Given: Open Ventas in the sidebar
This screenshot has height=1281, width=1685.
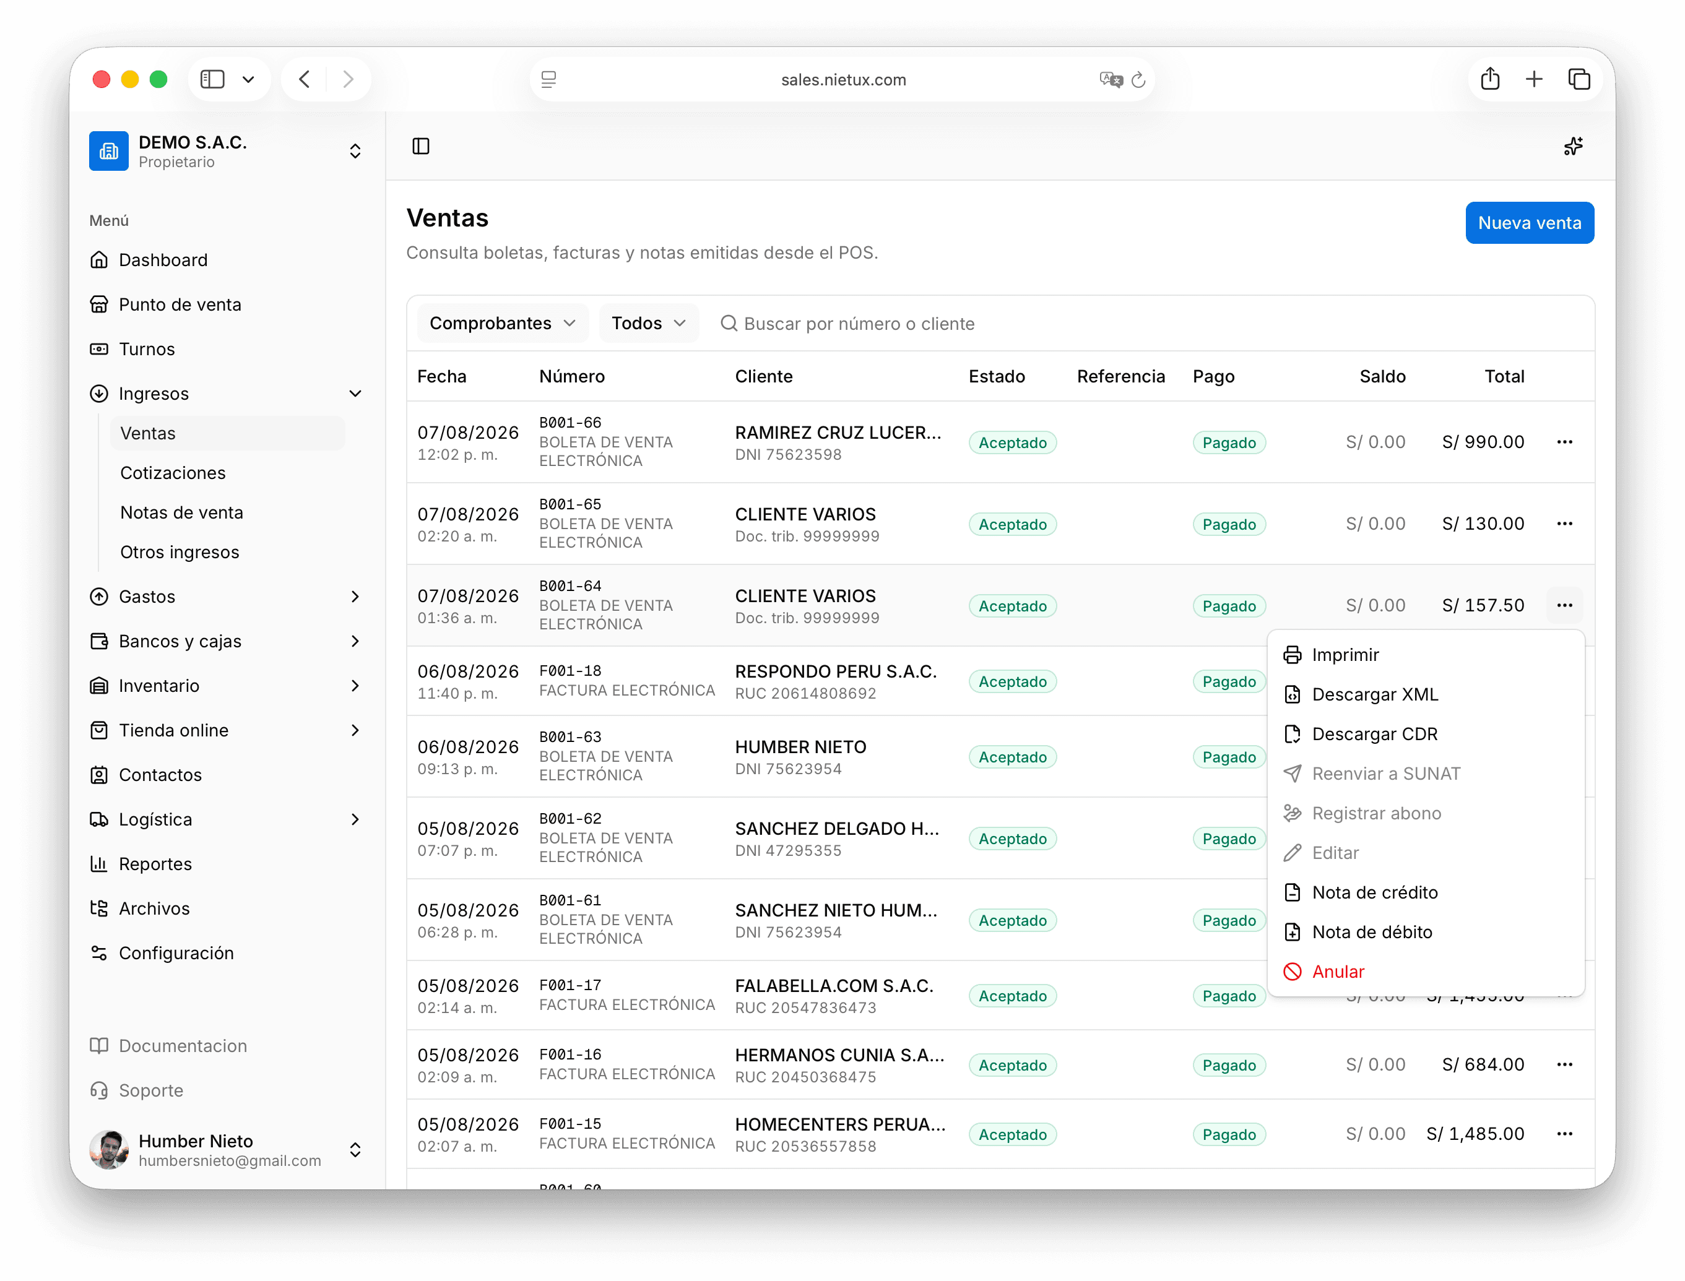Looking at the screenshot, I should click(x=227, y=433).
